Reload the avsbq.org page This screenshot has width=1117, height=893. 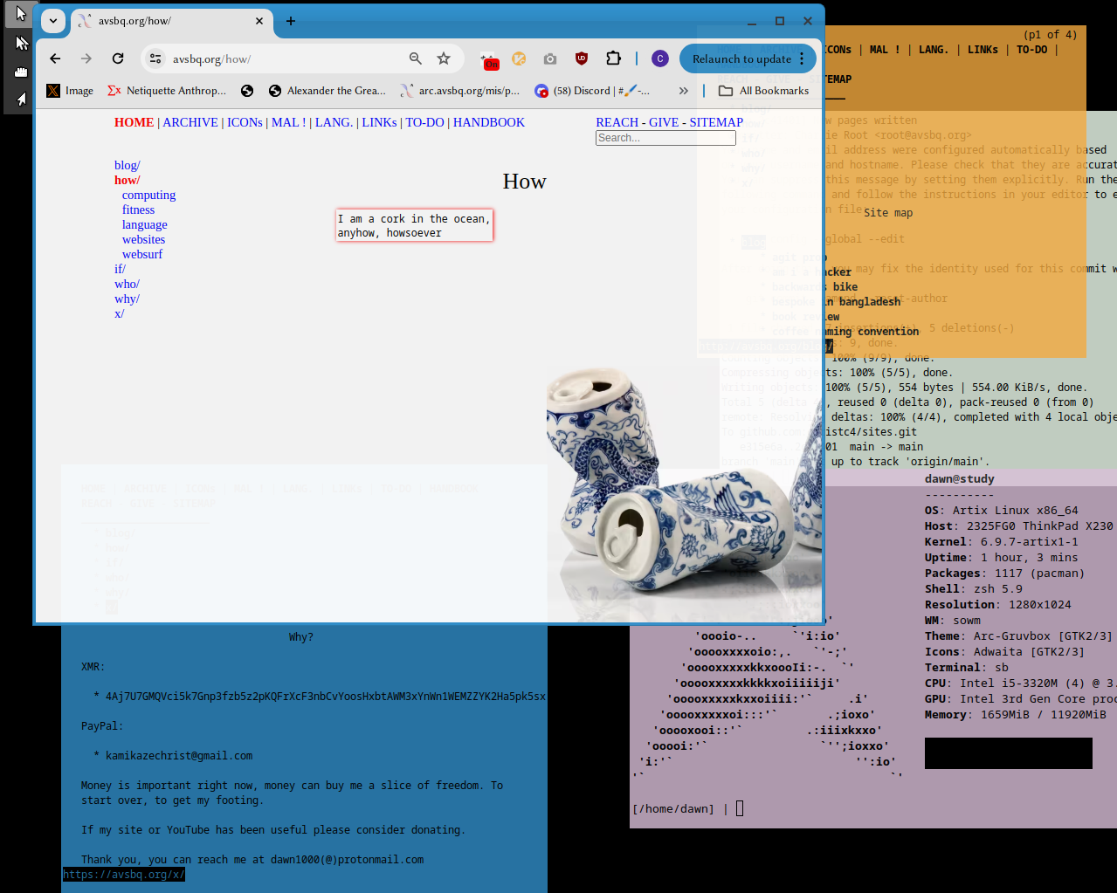click(x=118, y=58)
